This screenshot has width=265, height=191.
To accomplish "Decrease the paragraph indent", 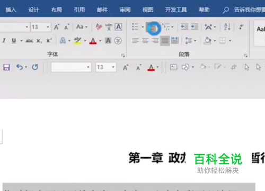I will coord(184,27).
